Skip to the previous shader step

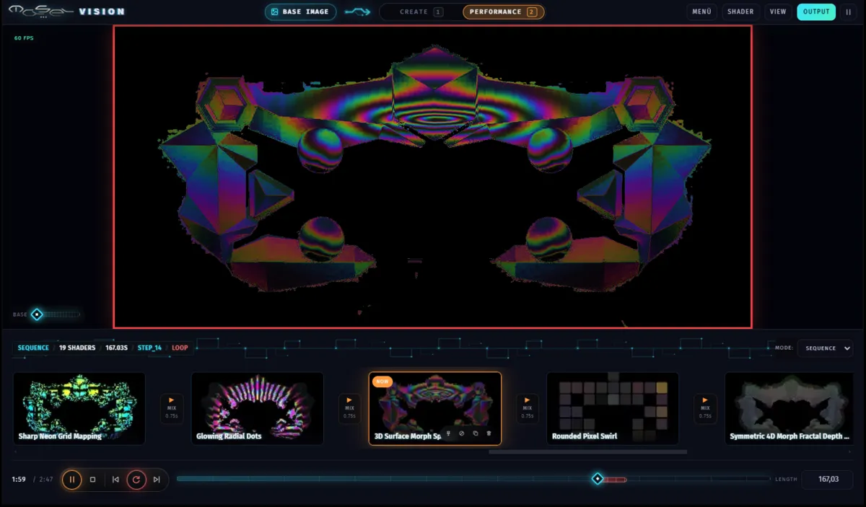pos(115,480)
